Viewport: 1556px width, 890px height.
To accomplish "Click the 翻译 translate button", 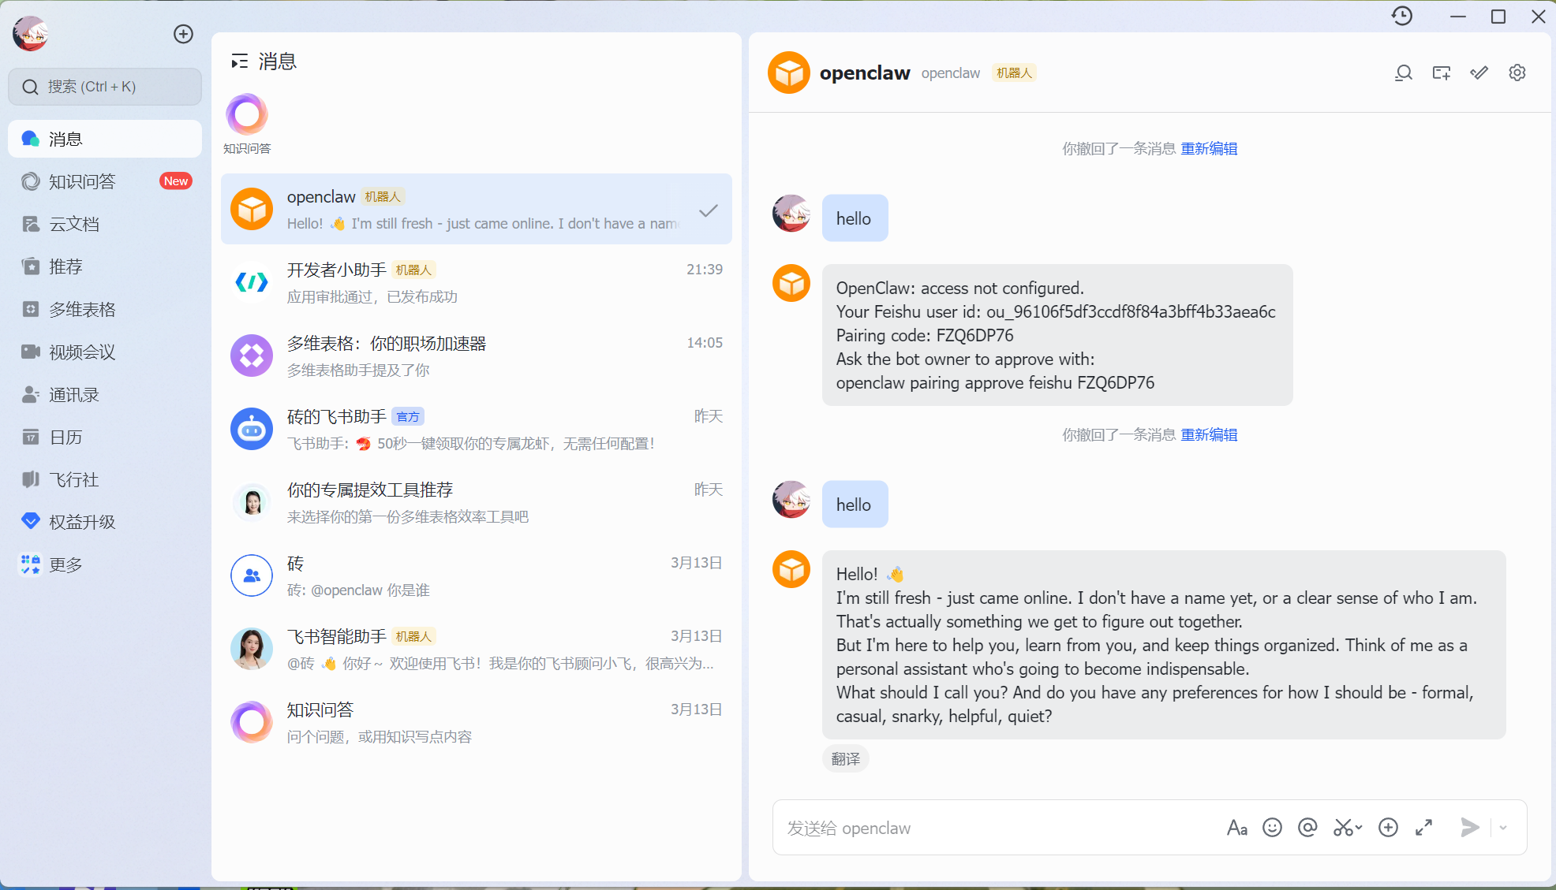I will click(x=845, y=758).
